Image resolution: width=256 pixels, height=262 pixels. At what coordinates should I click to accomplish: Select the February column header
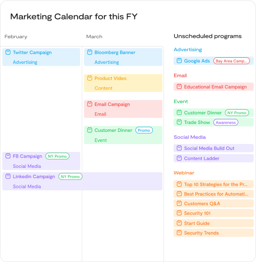pyautogui.click(x=16, y=36)
